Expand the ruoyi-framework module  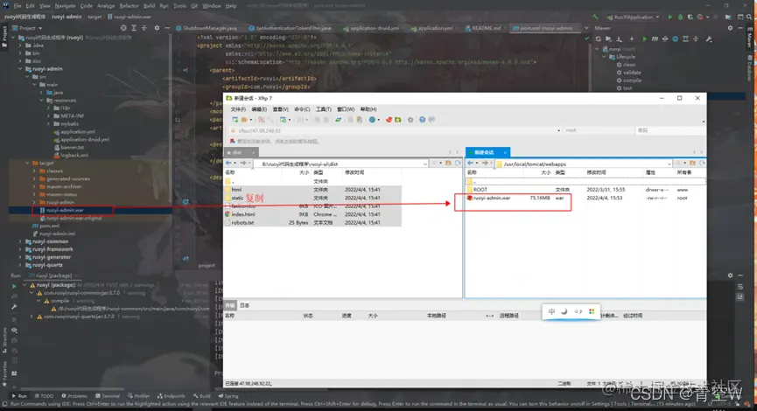pyautogui.click(x=21, y=249)
